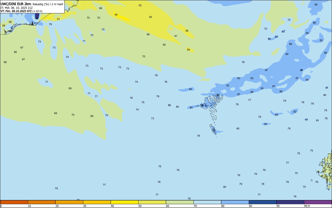Click the humidity value "49" on the map

click(x=116, y=15)
